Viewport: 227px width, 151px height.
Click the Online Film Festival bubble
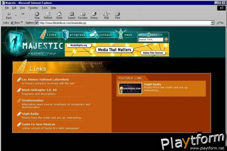click(153, 53)
